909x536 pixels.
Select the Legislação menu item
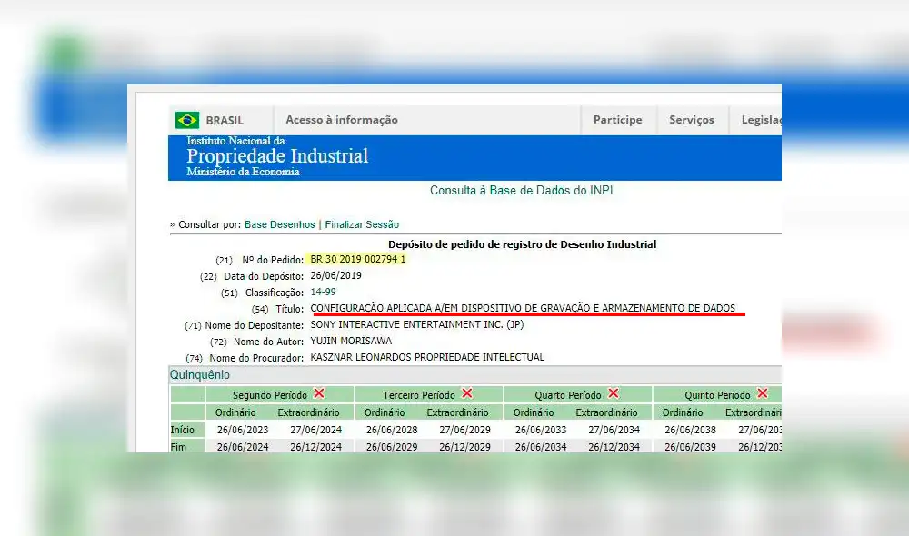(x=761, y=120)
